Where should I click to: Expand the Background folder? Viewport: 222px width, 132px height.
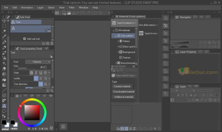pos(118,52)
